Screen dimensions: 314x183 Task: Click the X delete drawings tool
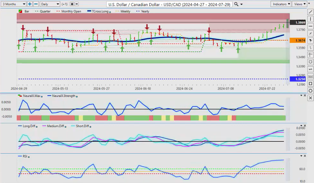click(310, 98)
